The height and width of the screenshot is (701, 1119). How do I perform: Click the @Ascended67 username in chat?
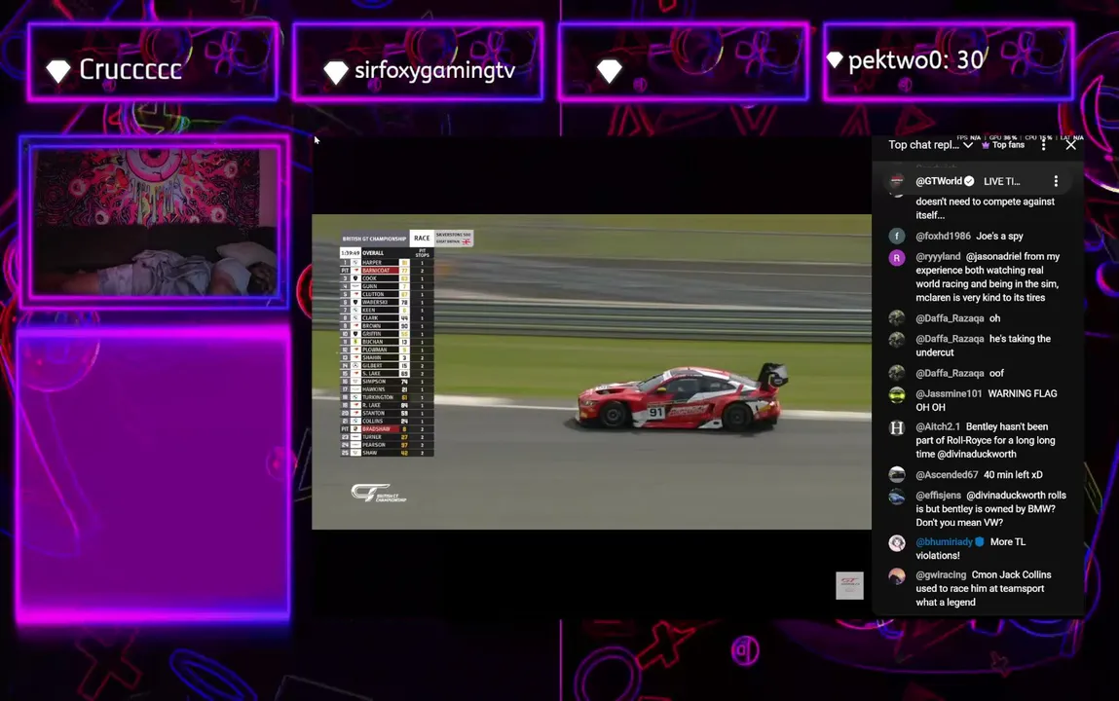tap(947, 475)
